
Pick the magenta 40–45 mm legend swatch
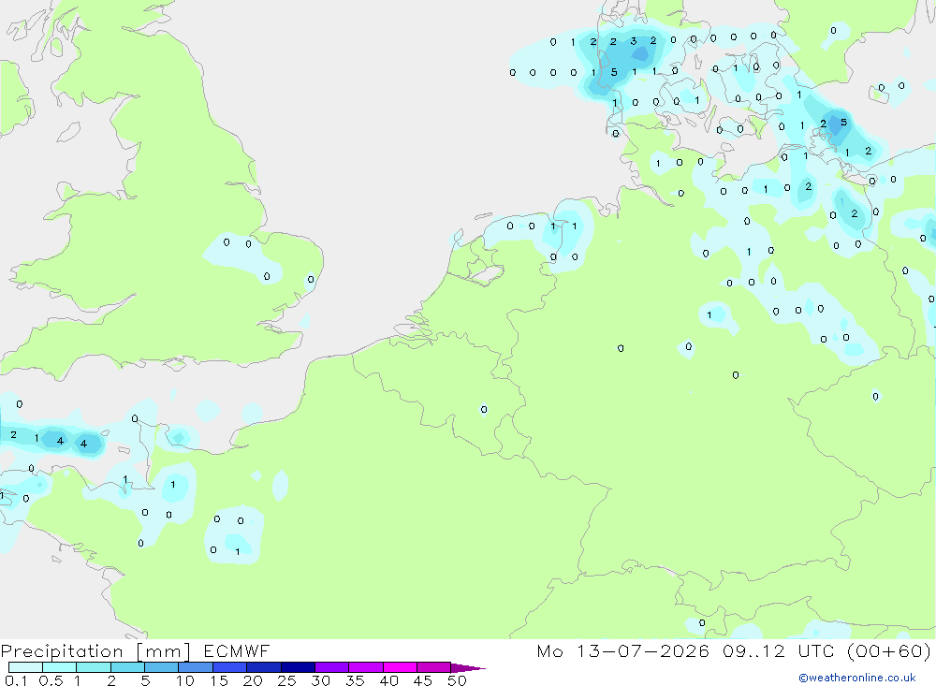pyautogui.click(x=400, y=667)
